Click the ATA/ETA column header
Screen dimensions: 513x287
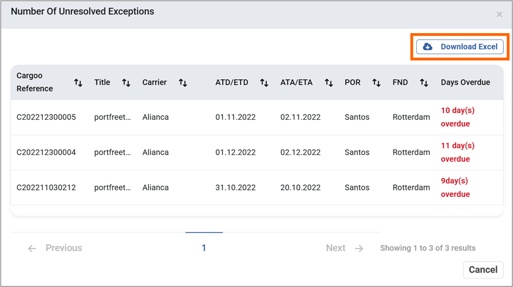[x=296, y=82]
